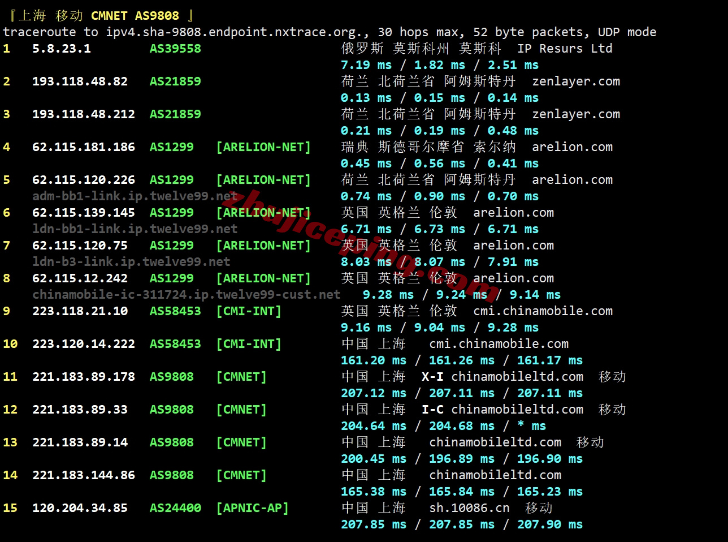The image size is (728, 542).
Task: Click the zenlayer.com domain in hop 3
Action: 576,114
